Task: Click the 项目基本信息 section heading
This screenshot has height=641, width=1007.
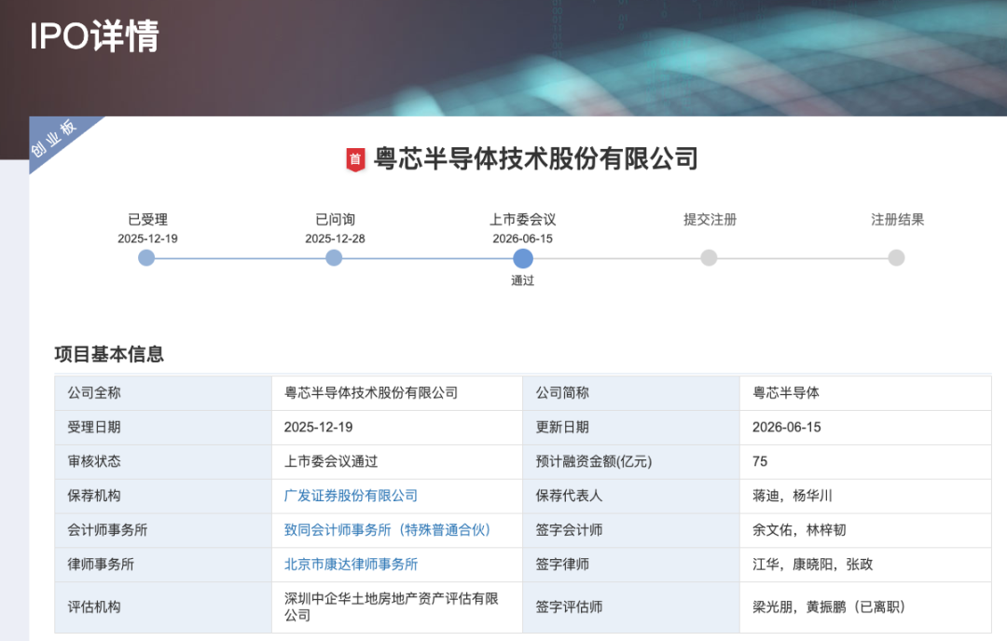Action: point(109,354)
